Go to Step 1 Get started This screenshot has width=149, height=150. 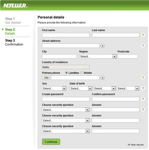click(x=13, y=21)
